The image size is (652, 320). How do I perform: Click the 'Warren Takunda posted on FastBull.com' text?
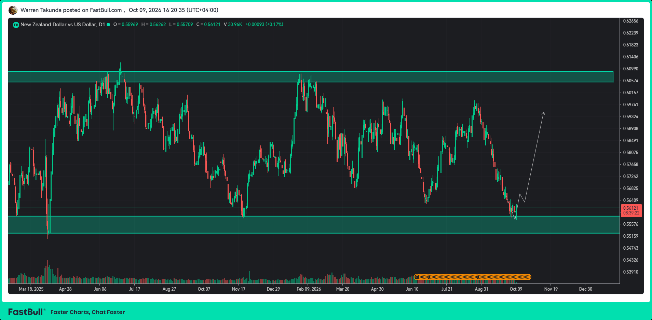pos(71,10)
